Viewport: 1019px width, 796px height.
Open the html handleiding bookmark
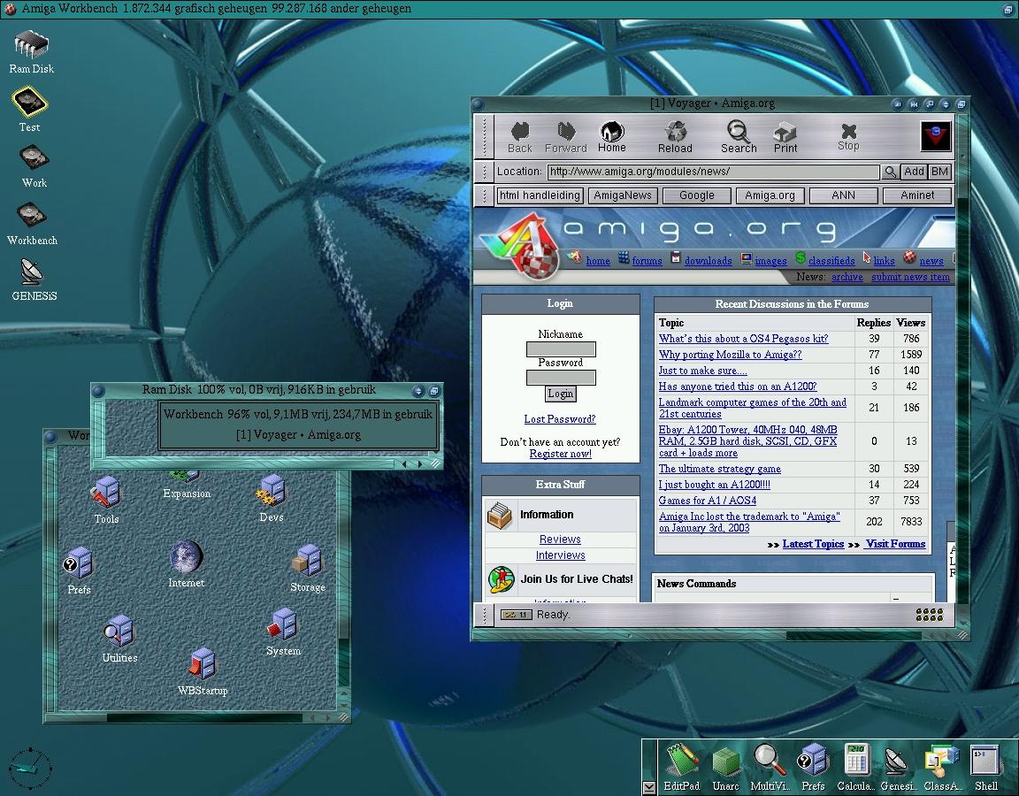(x=540, y=195)
